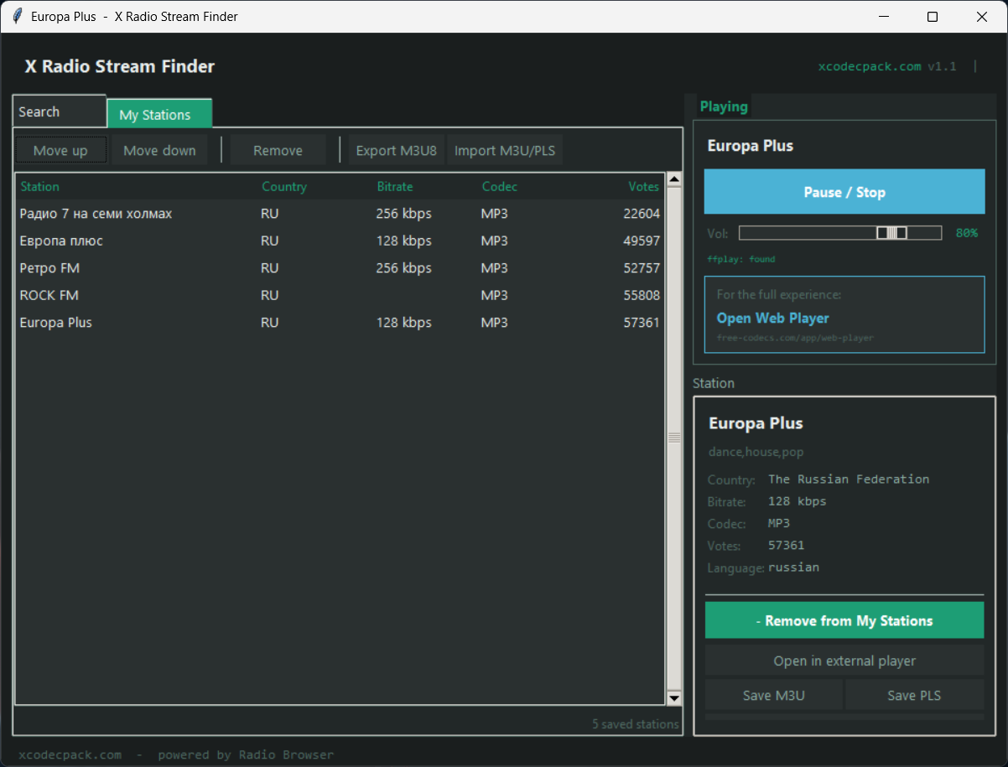
Task: Switch to the Search tab
Action: pos(60,111)
